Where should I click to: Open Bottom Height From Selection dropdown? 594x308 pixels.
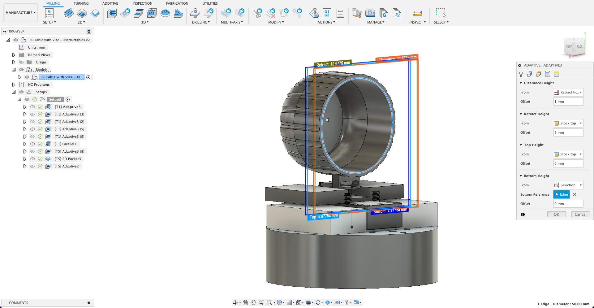pos(568,185)
